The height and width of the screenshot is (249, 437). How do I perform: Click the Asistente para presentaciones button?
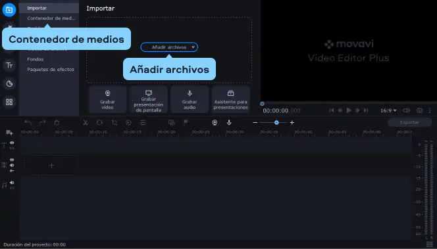click(230, 99)
